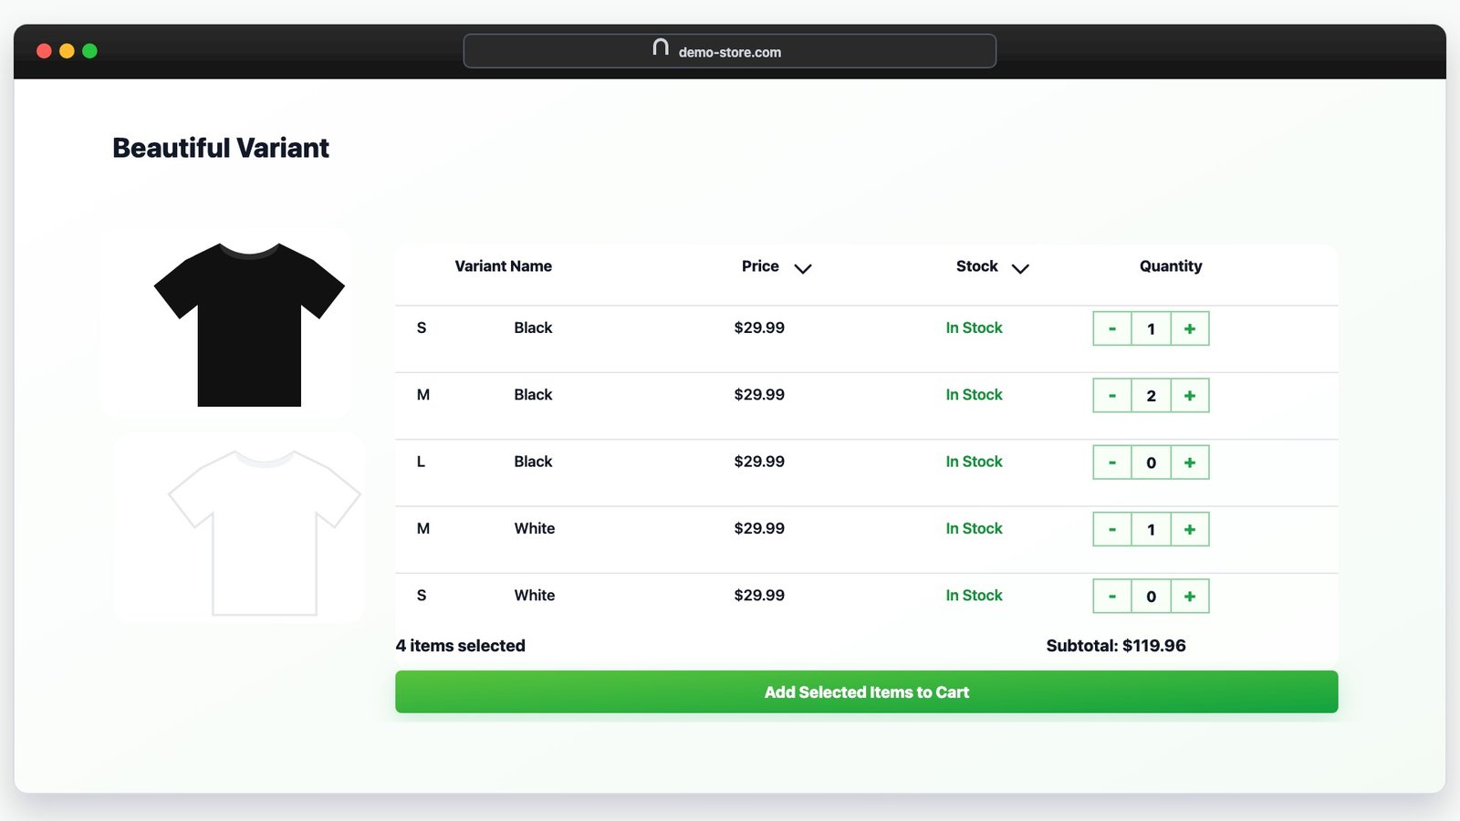Click the Price column header
The image size is (1460, 821).
(760, 266)
